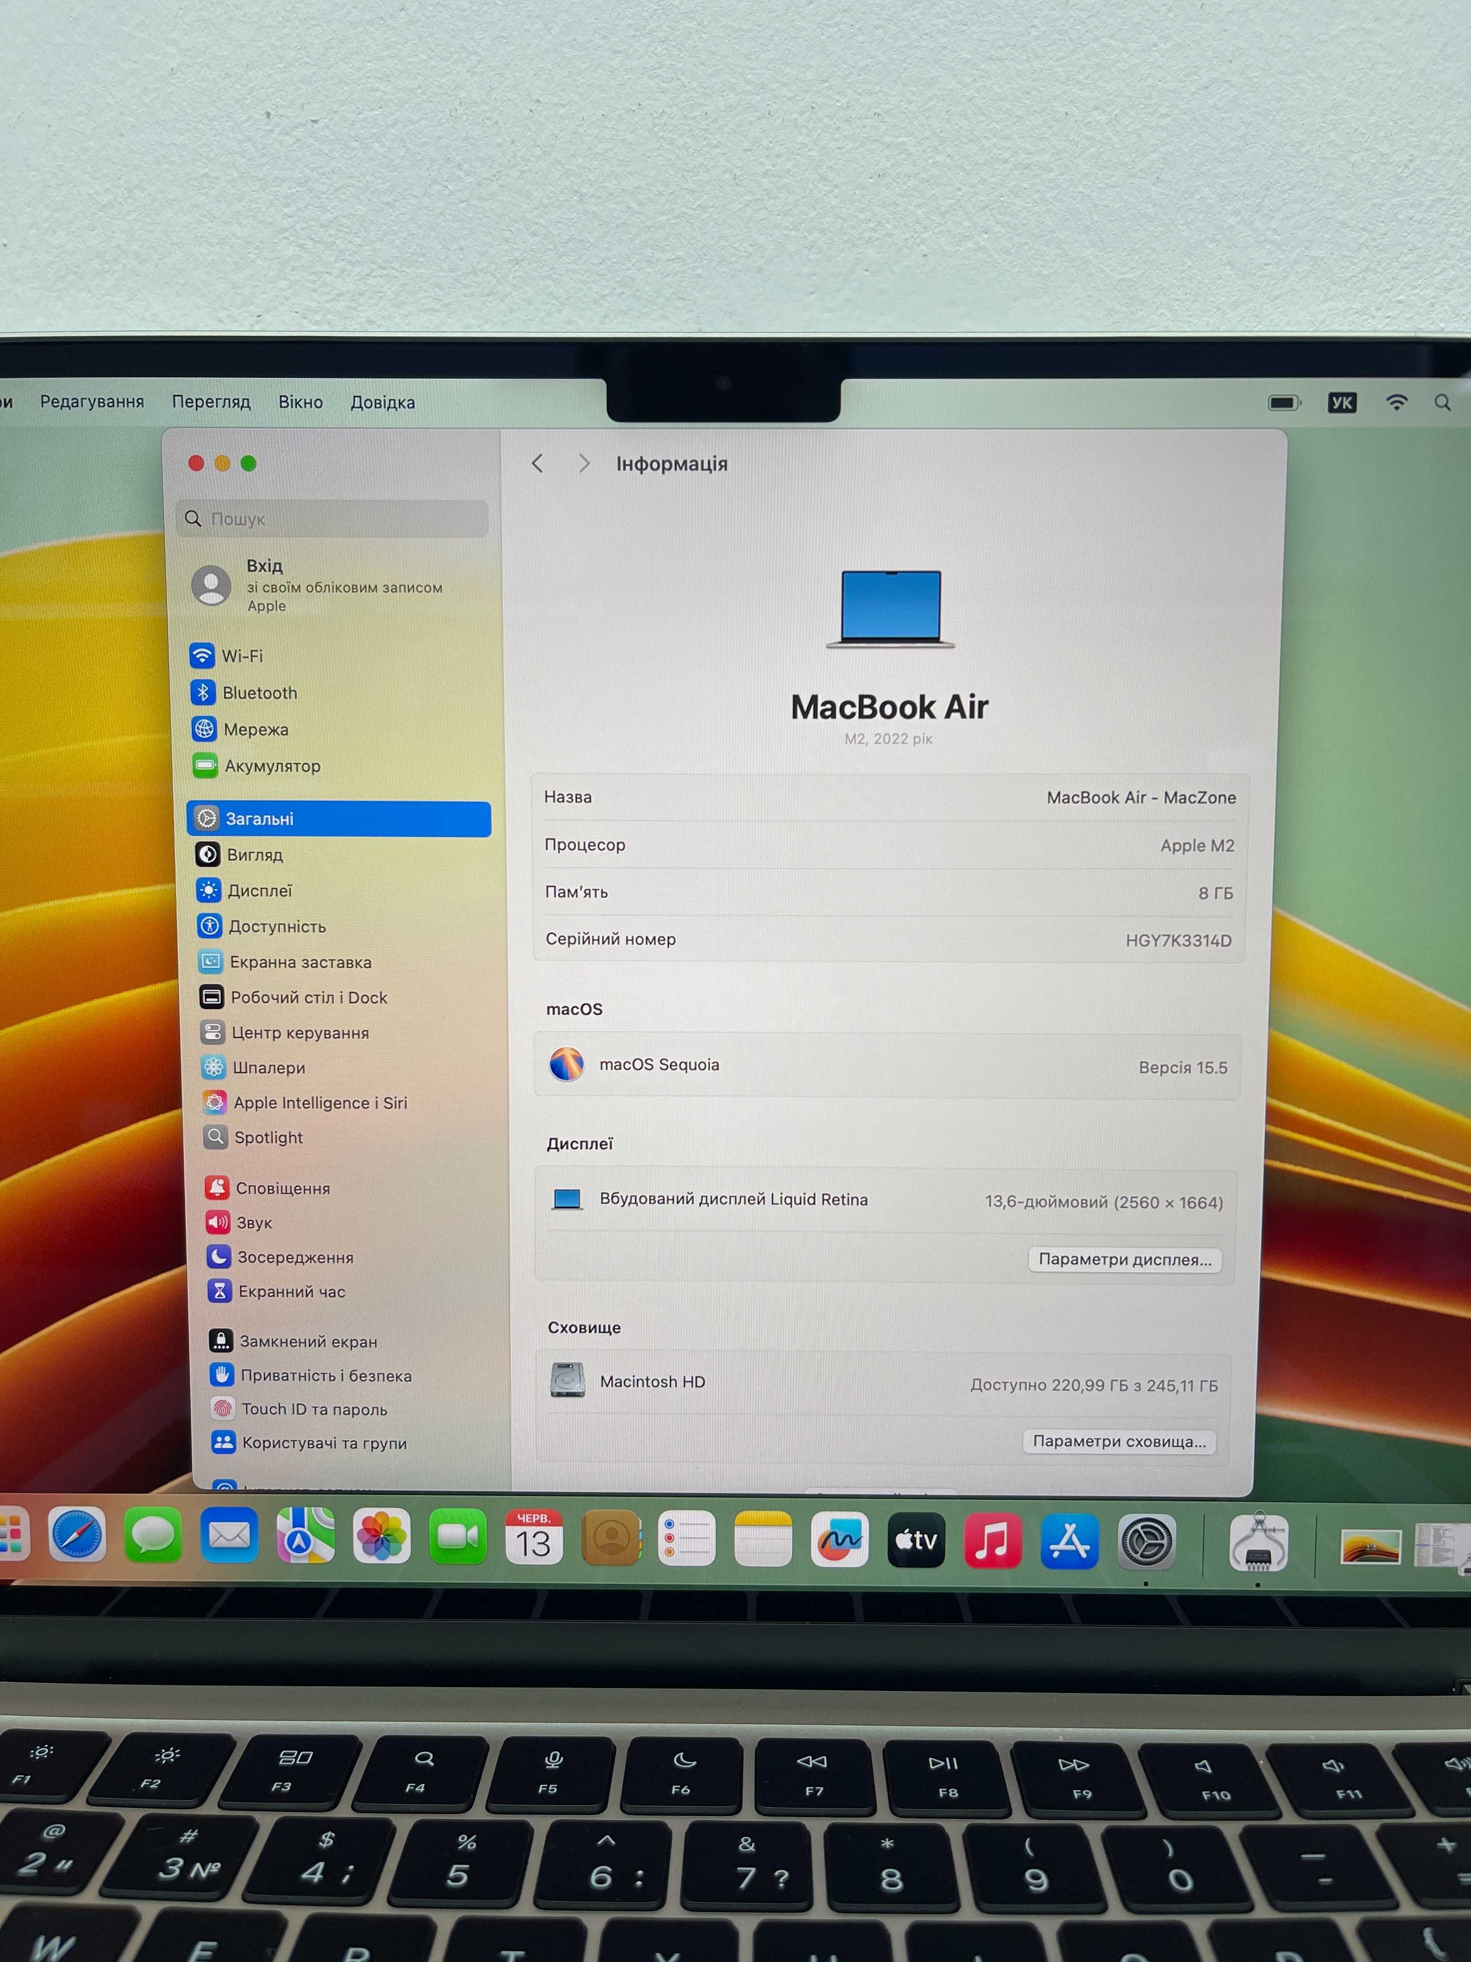Open Звук sound settings
Viewport: 1471px width, 1962px height.
point(239,1222)
